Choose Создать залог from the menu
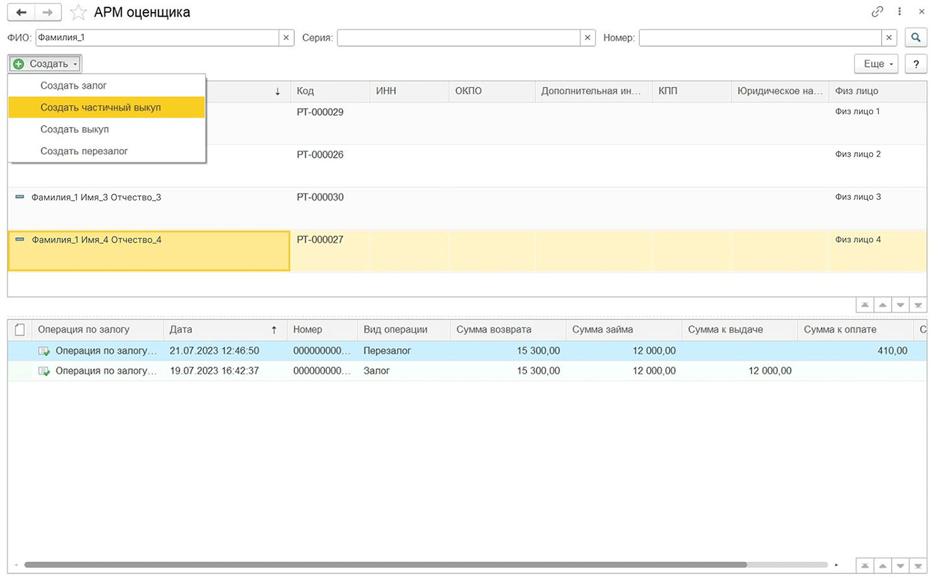The image size is (936, 580). pyautogui.click(x=106, y=86)
